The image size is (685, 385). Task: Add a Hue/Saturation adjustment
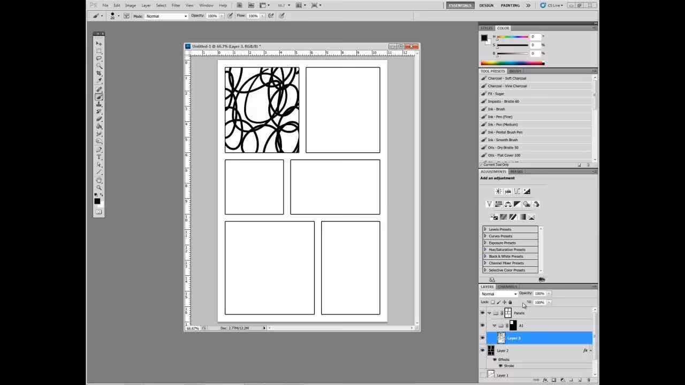tap(498, 204)
